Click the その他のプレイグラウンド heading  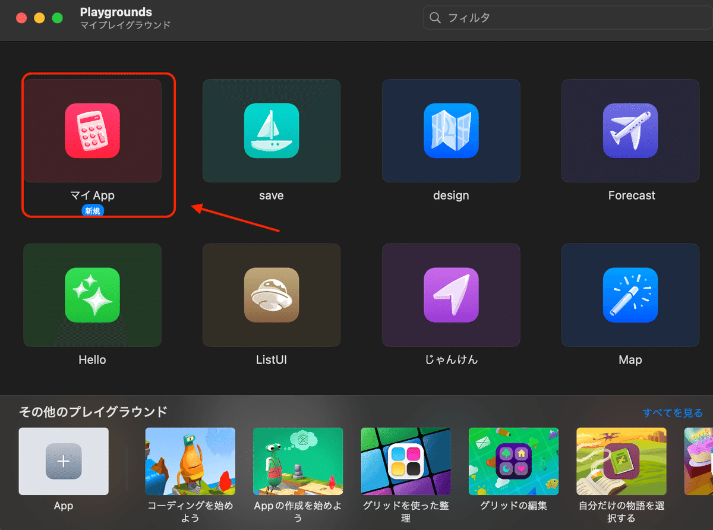93,412
